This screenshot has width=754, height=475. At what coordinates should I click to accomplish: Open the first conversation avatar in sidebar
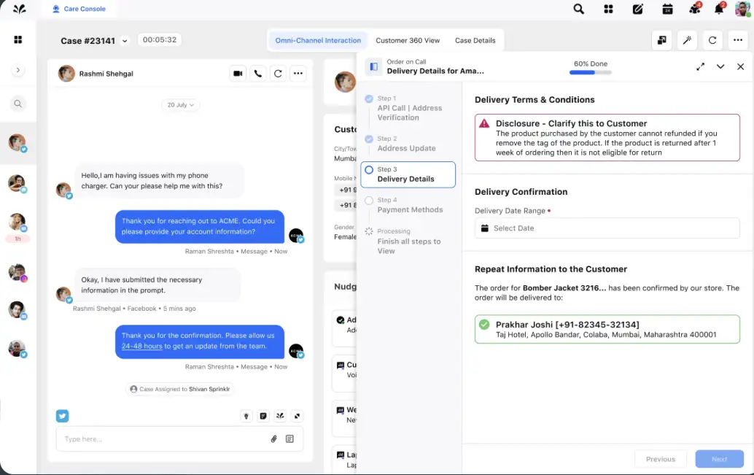tap(18, 143)
